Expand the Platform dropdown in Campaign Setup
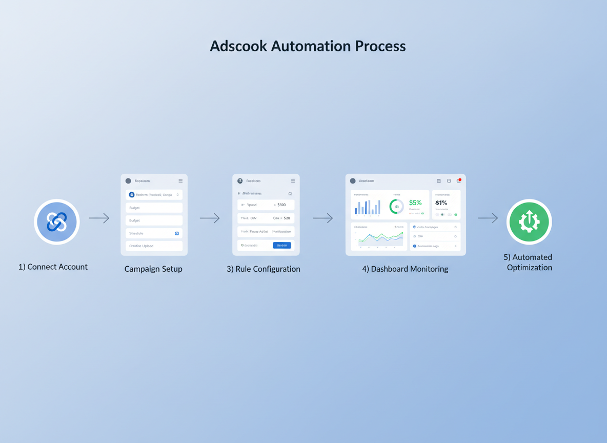The height and width of the screenshot is (443, 607). [177, 195]
